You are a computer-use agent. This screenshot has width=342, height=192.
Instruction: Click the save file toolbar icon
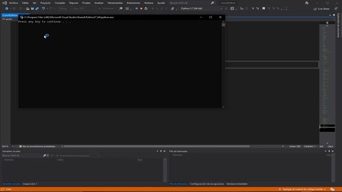32,9
